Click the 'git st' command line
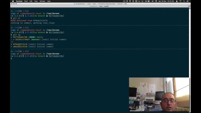 (15, 18)
